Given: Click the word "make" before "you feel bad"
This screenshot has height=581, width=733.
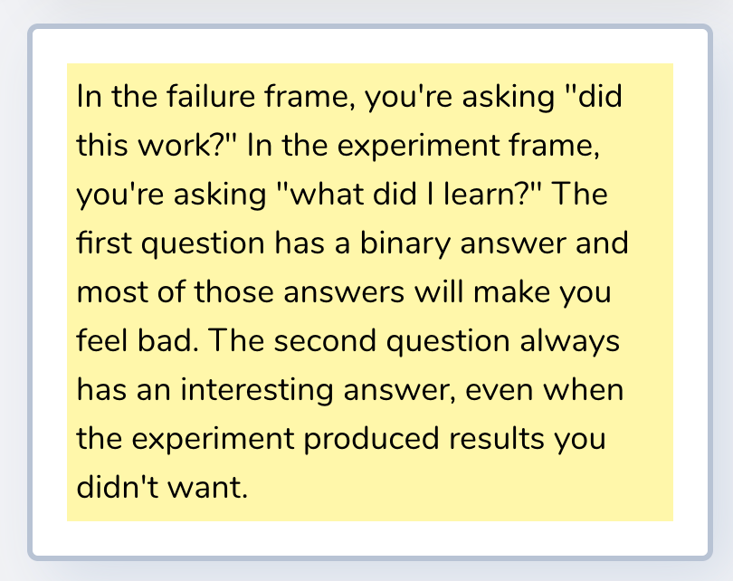Looking at the screenshot, I should point(511,291).
